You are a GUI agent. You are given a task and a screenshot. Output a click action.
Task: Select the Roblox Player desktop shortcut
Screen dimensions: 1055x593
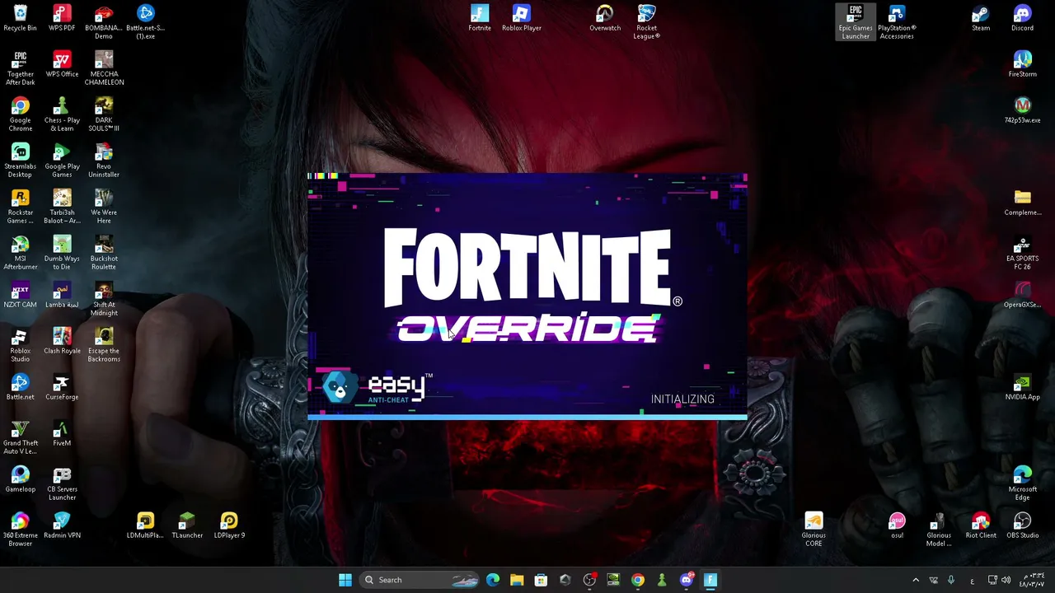522,18
